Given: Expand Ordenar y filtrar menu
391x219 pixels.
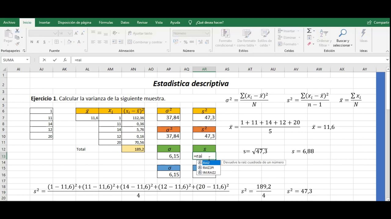Looking at the screenshot, I should [324, 38].
